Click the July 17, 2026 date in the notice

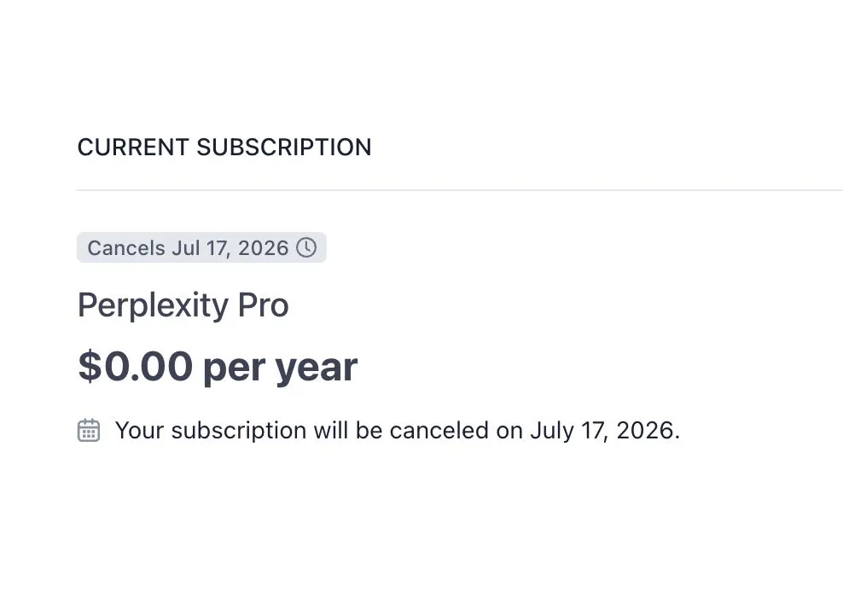[x=604, y=430]
